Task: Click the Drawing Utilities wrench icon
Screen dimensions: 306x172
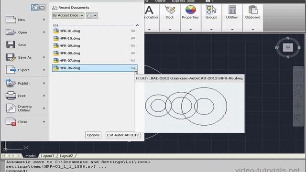Action: click(x=11, y=108)
